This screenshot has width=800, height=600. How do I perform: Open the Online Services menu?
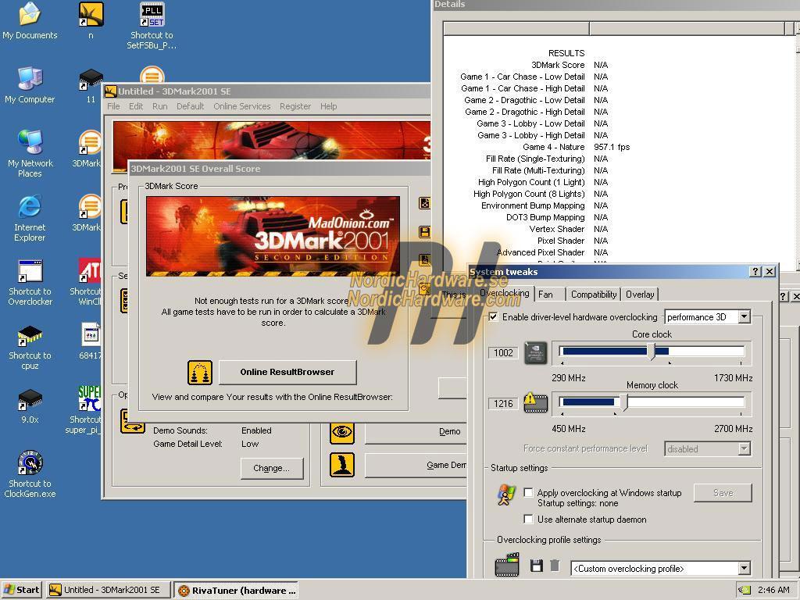(x=242, y=106)
